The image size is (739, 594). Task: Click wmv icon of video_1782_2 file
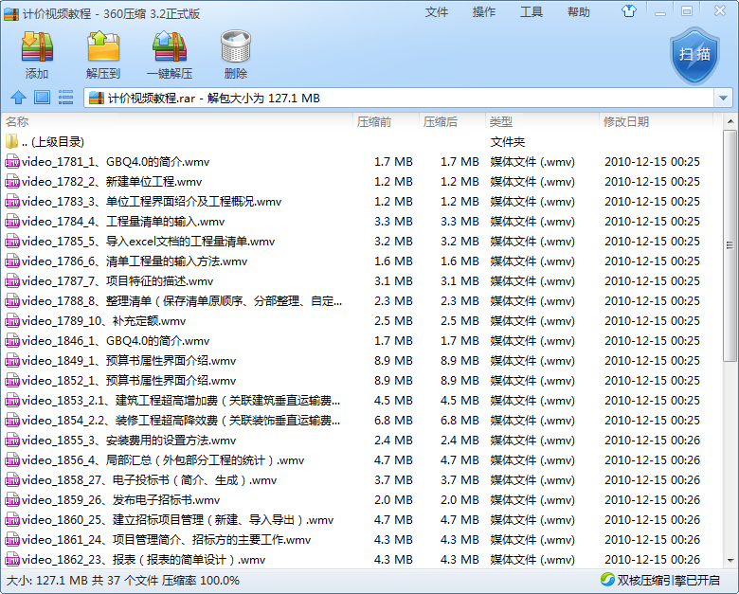[12, 182]
